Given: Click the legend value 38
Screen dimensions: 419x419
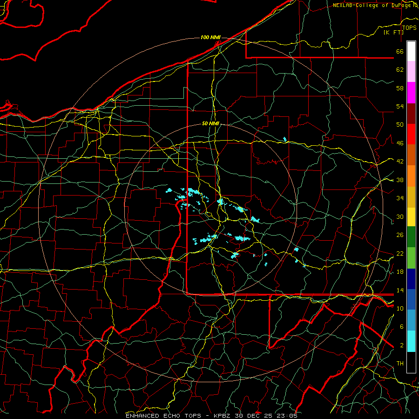Looking at the screenshot, I should click(400, 180).
